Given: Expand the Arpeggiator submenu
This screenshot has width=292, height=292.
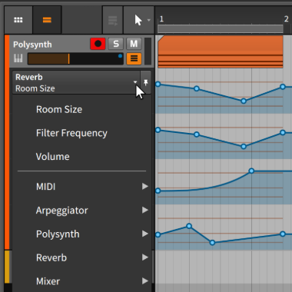Looking at the screenshot, I should pyautogui.click(x=82, y=210).
